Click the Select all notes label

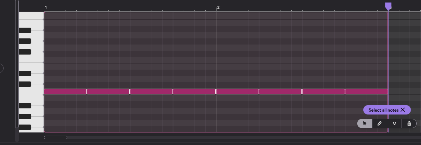383,110
